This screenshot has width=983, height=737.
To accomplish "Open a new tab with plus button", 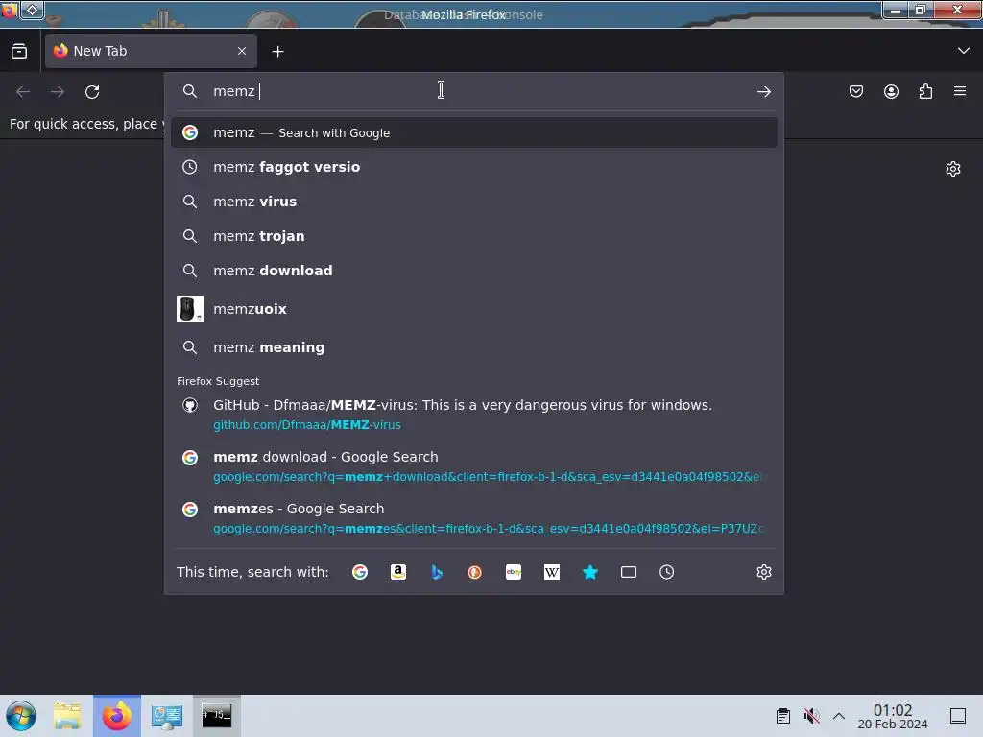I will pos(277,52).
